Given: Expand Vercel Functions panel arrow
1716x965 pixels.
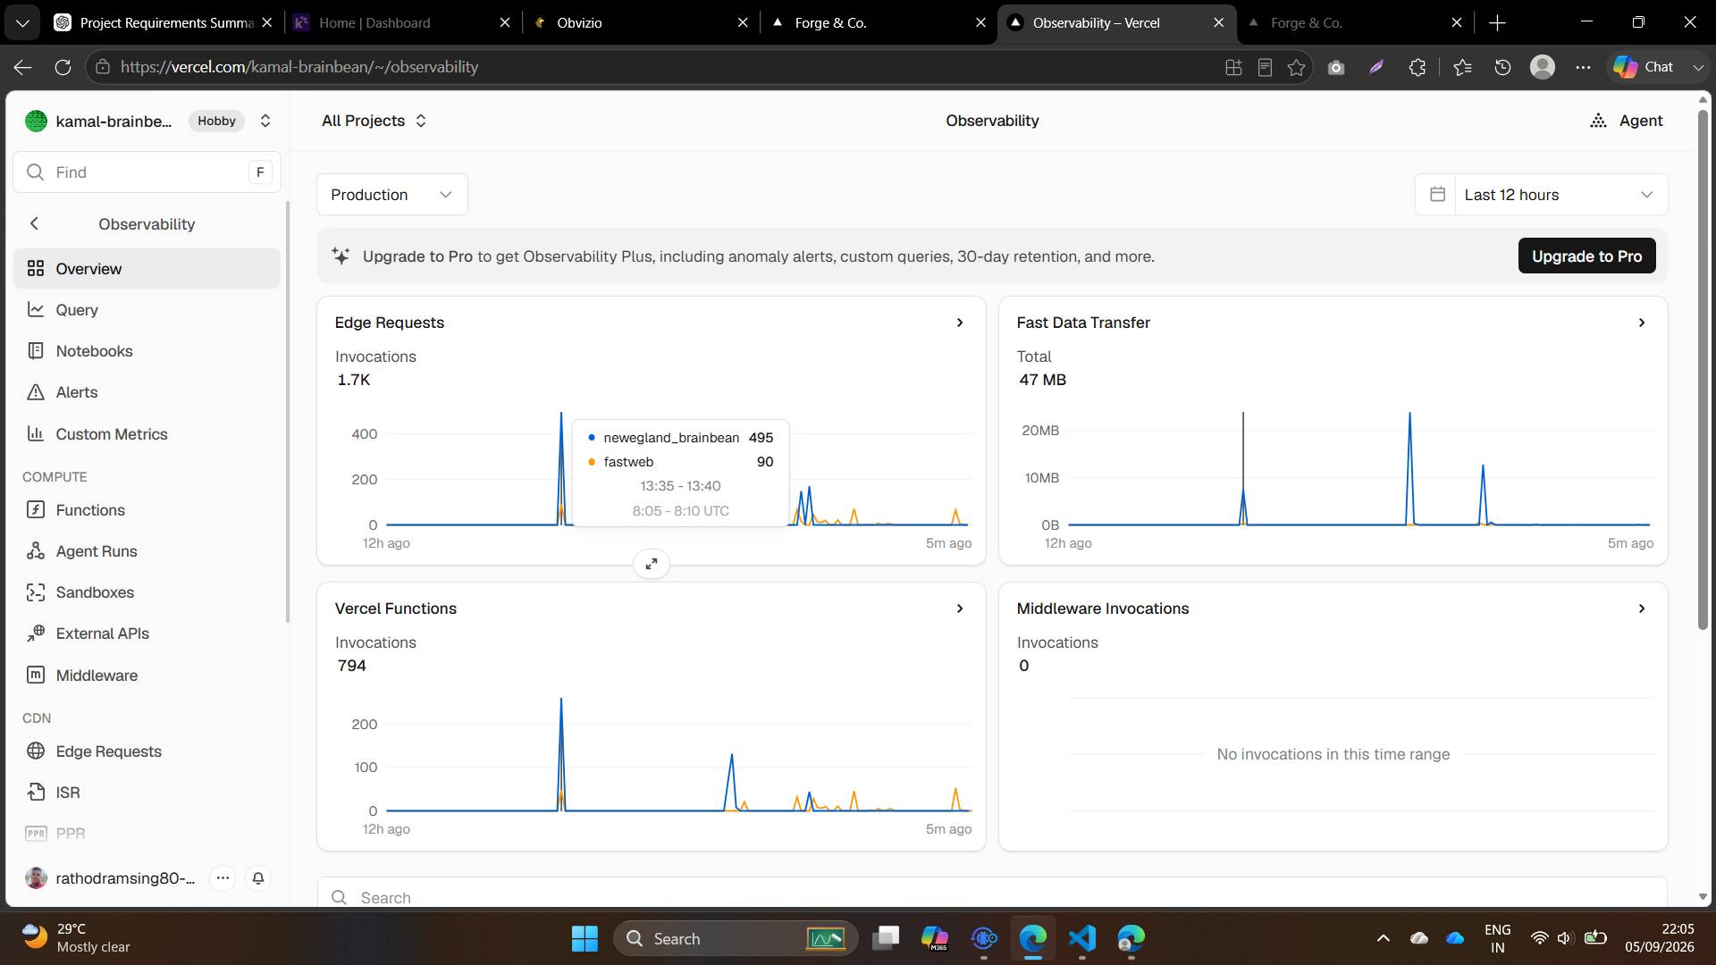Looking at the screenshot, I should [x=960, y=608].
